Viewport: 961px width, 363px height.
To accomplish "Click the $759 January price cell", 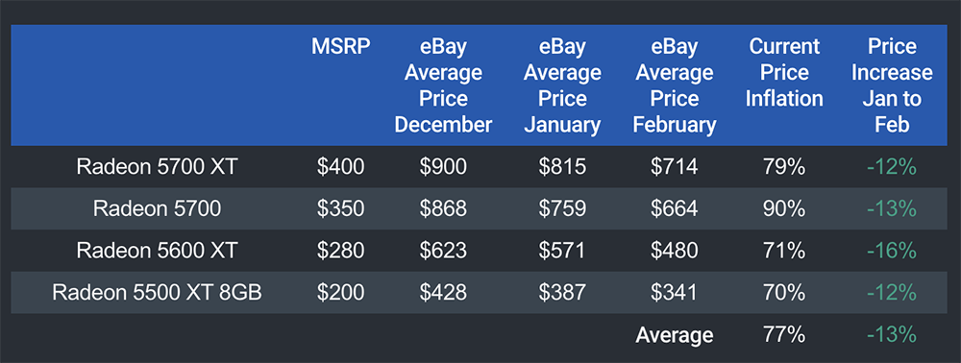I will click(x=562, y=208).
